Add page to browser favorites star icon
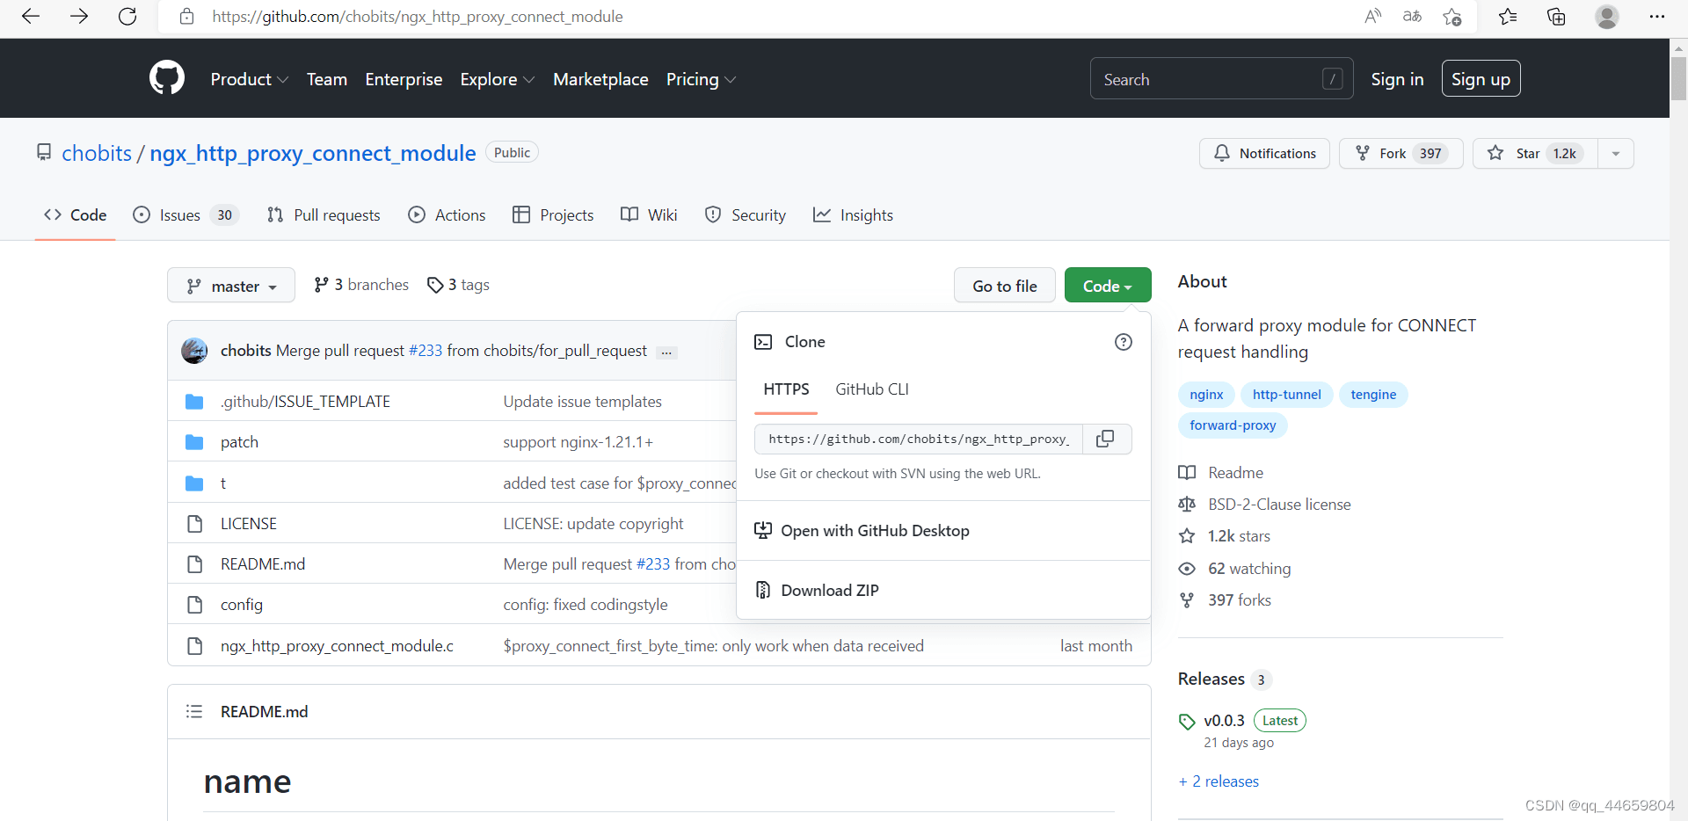This screenshot has width=1688, height=821. [1452, 17]
